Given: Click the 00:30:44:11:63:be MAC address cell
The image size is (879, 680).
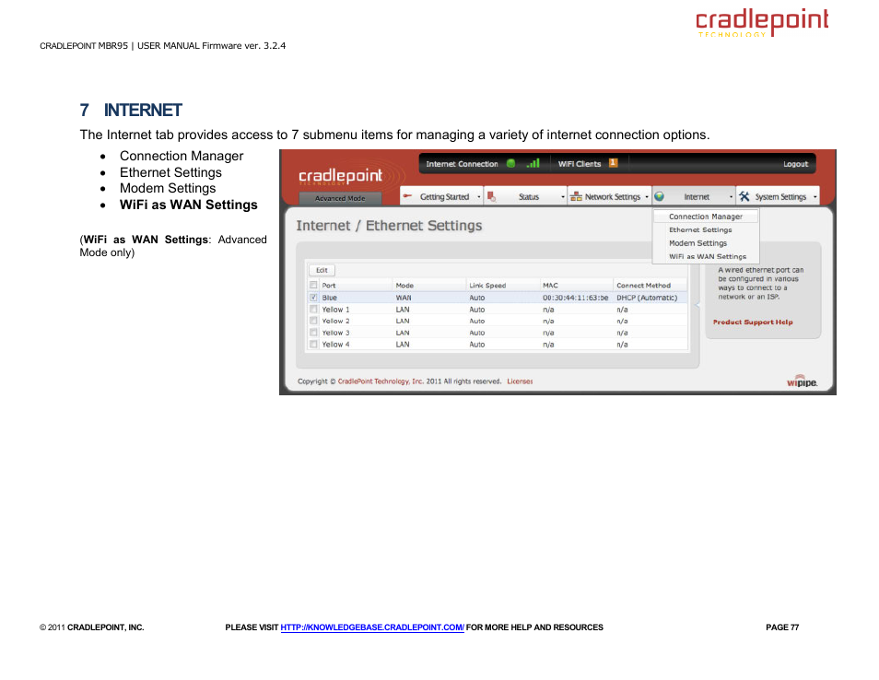Looking at the screenshot, I should pyautogui.click(x=575, y=298).
